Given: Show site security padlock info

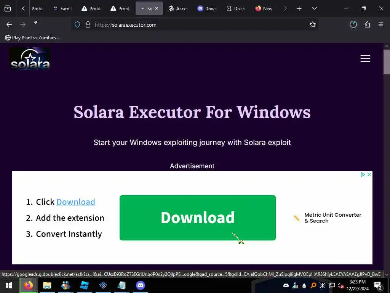Looking at the screenshot, I should 88,25.
